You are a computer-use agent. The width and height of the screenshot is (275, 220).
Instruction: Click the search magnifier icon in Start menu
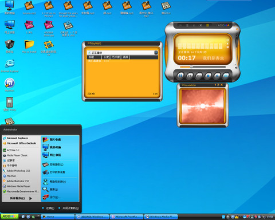(45, 189)
